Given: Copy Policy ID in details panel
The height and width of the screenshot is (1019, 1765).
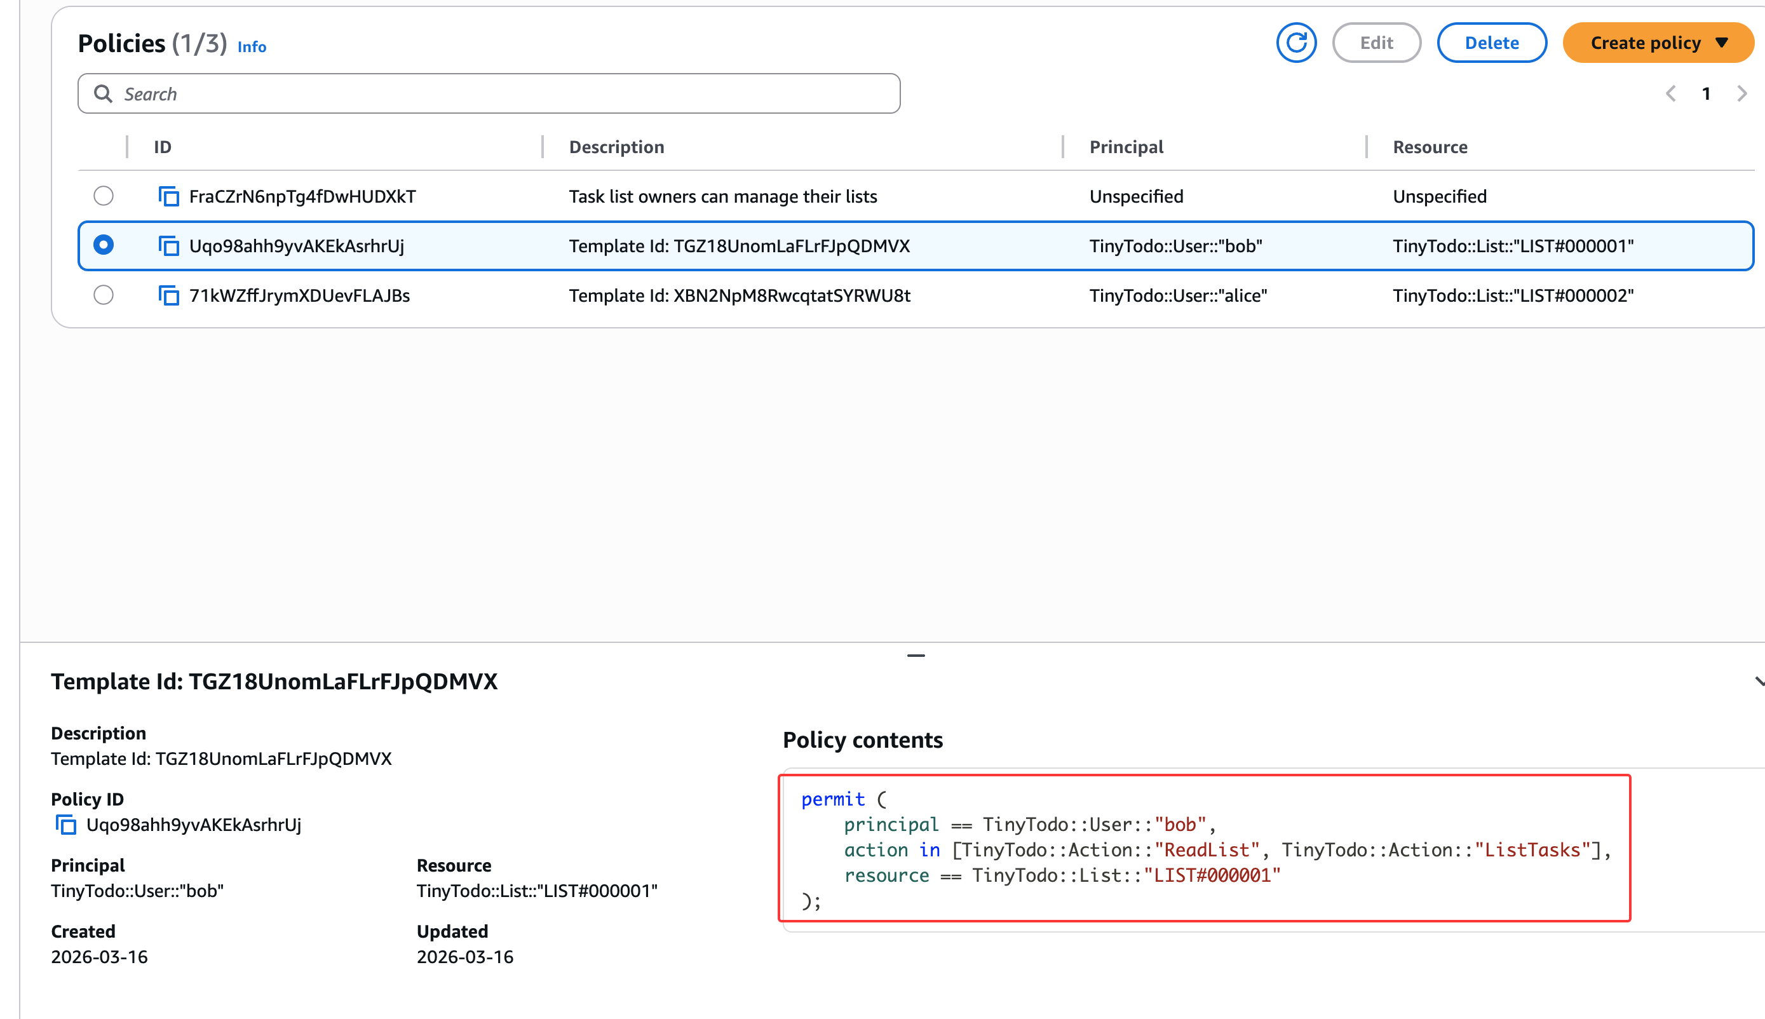Looking at the screenshot, I should [x=66, y=825].
